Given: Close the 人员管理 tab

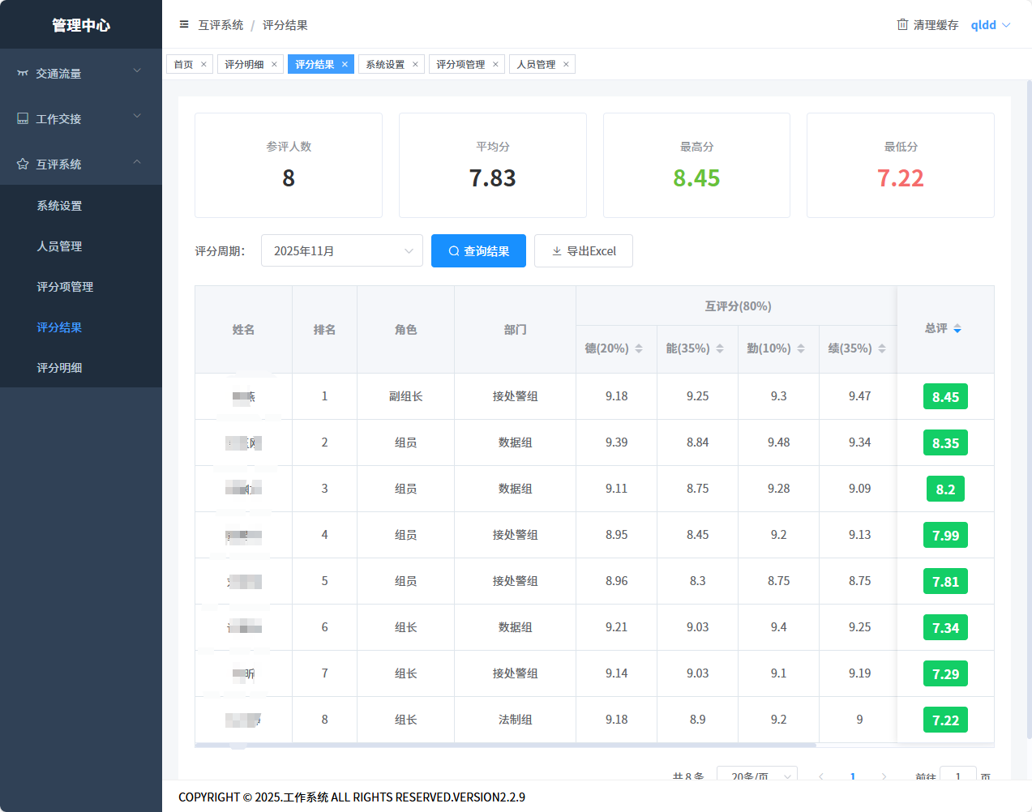Looking at the screenshot, I should point(566,65).
